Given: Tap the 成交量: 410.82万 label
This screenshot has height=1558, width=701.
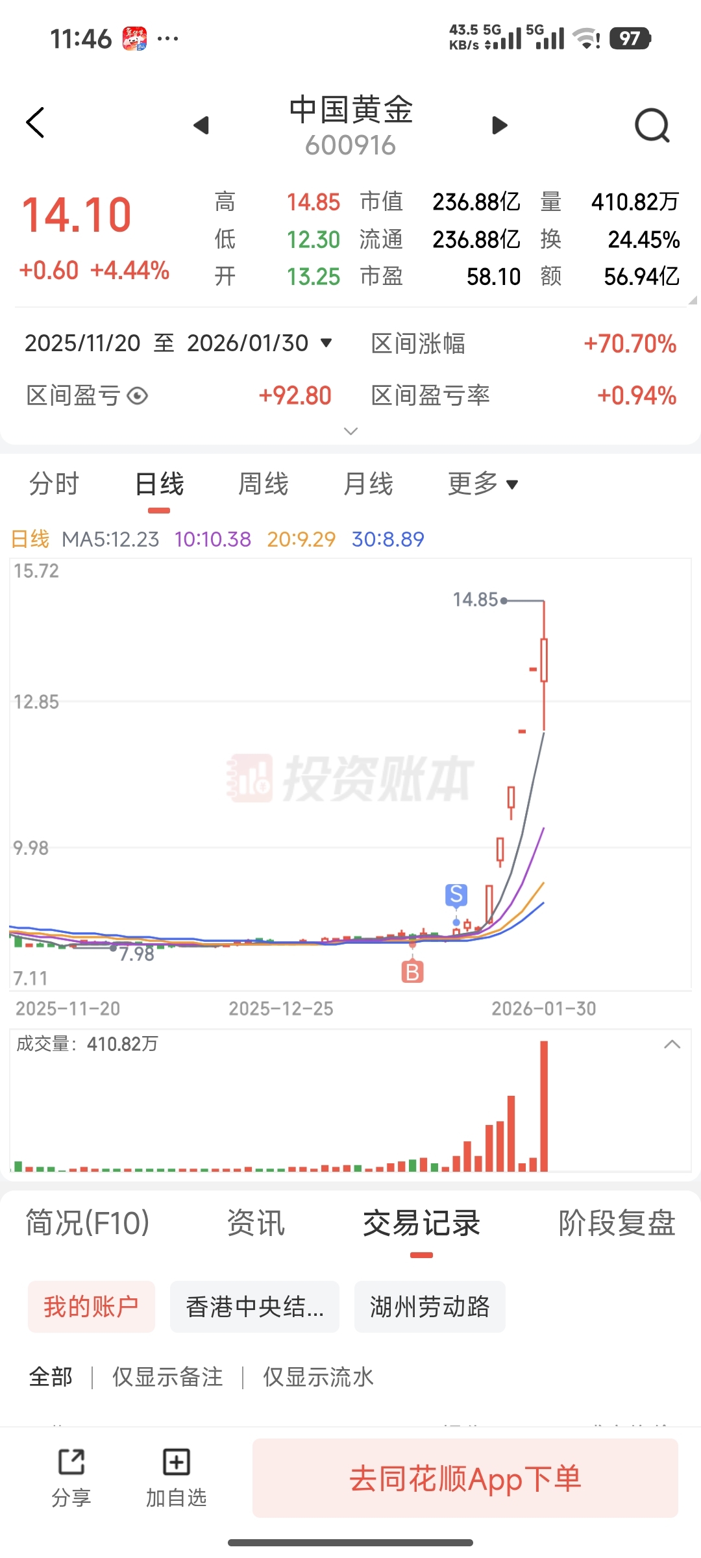Looking at the screenshot, I should (x=87, y=1044).
